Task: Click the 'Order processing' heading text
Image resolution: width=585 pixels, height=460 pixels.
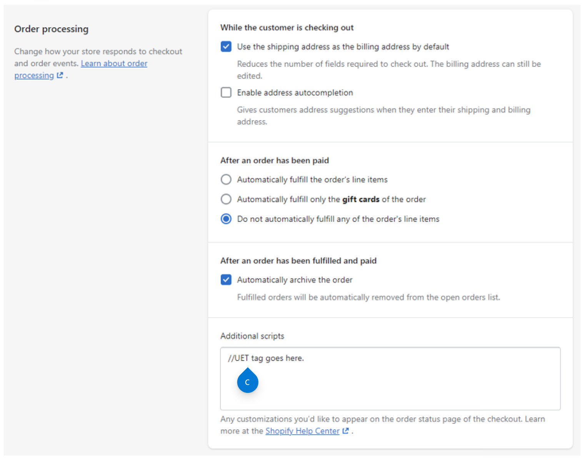Action: click(51, 29)
